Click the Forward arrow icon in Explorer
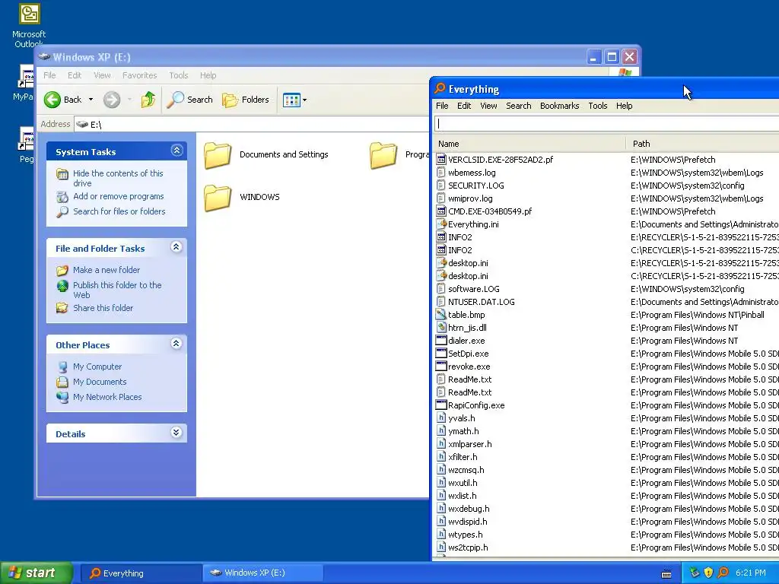Viewport: 779px width, 584px height. point(112,100)
